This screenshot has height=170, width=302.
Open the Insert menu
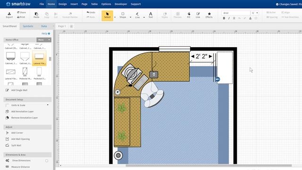(74, 4)
